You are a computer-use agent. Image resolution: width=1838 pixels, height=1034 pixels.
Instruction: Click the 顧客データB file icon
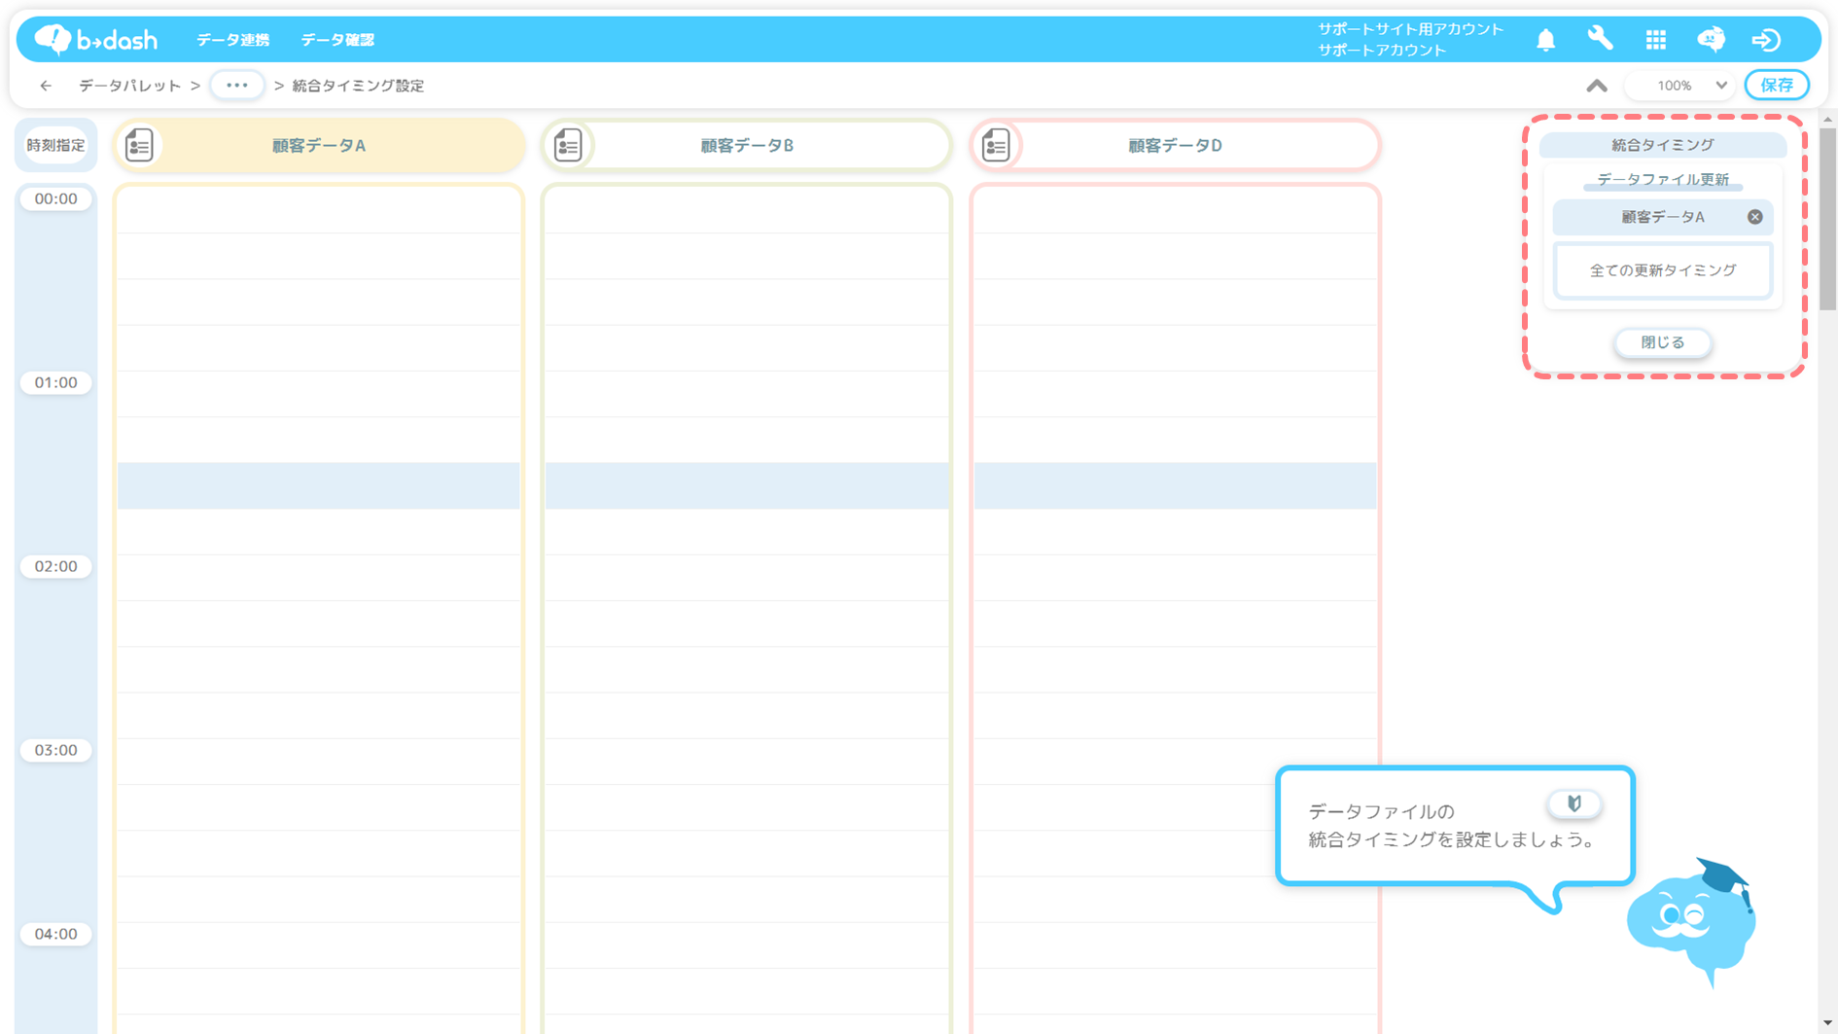[568, 145]
